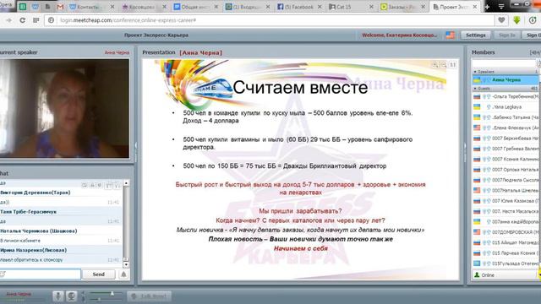The width and height of the screenshot is (541, 304).
Task: Select member 007 Юлия Казакова
Action: tap(505, 201)
